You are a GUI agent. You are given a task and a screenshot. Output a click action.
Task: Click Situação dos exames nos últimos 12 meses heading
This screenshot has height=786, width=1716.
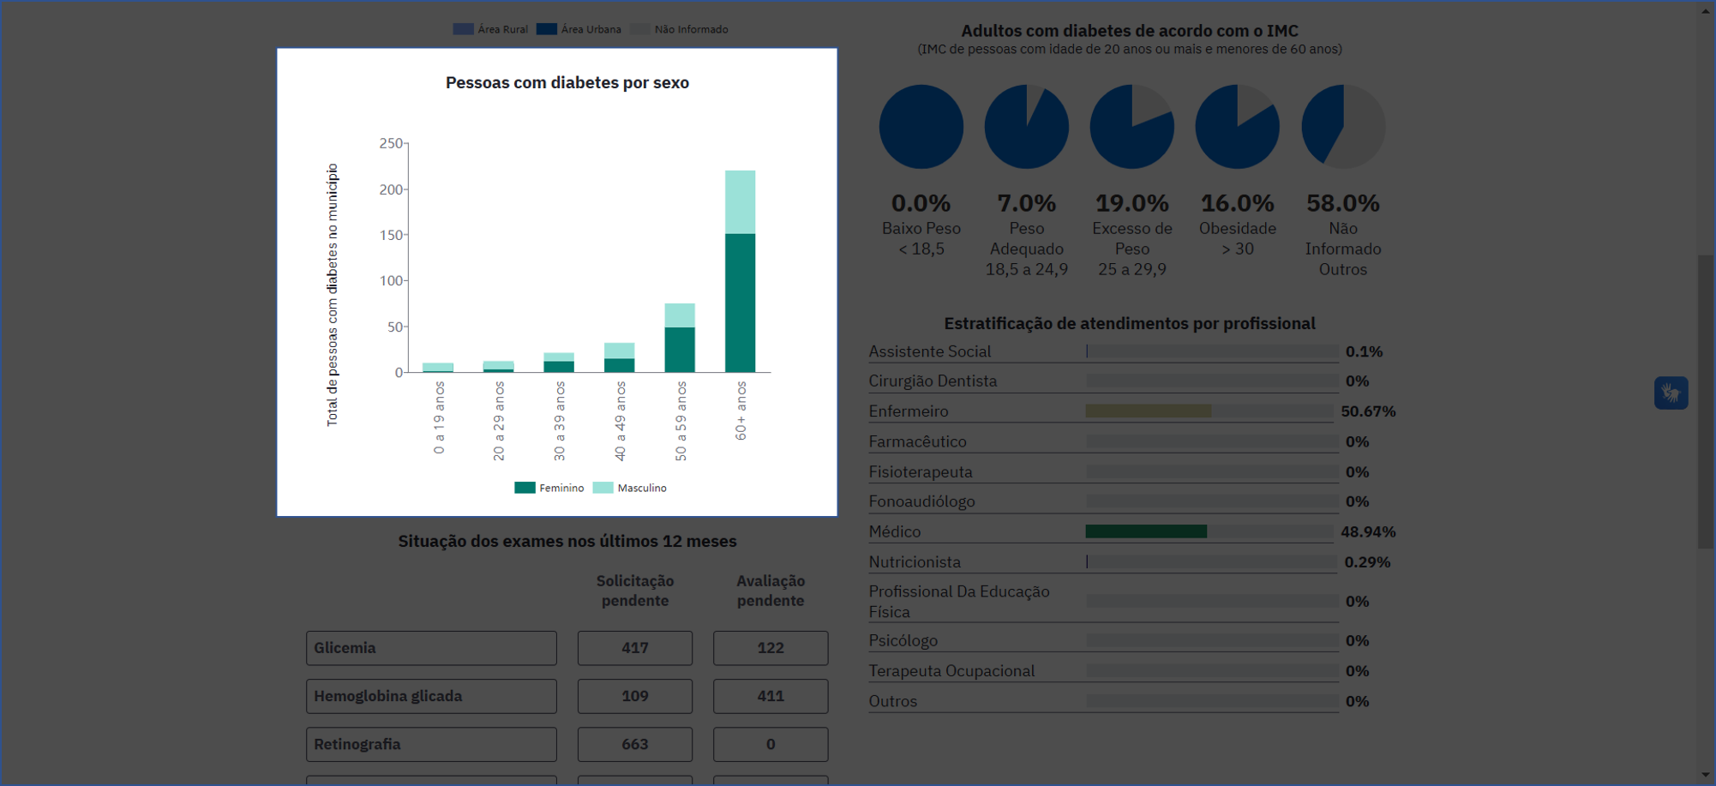coord(567,541)
